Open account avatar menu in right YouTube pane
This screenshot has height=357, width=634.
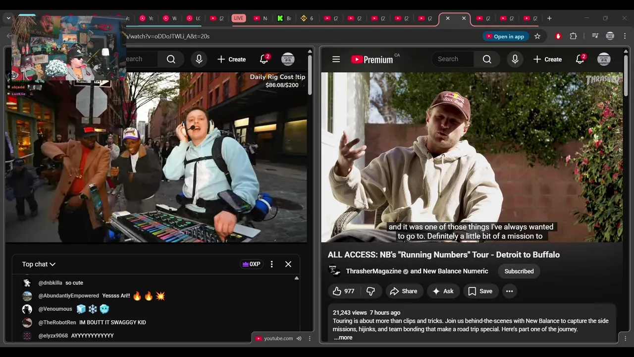pyautogui.click(x=604, y=59)
